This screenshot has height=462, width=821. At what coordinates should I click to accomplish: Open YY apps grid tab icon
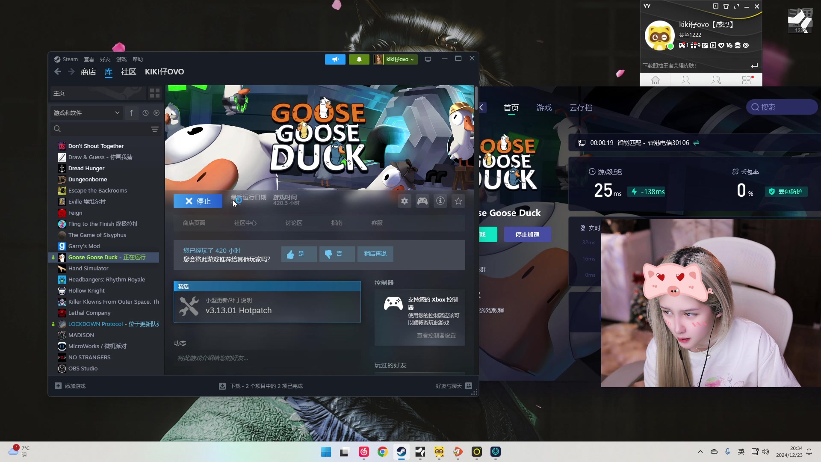747,80
